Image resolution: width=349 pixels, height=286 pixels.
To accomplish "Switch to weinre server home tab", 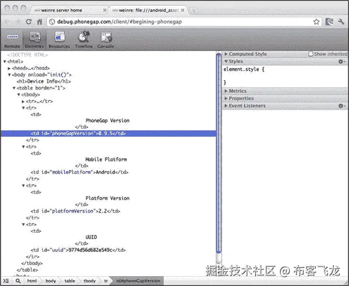I will 61,10.
